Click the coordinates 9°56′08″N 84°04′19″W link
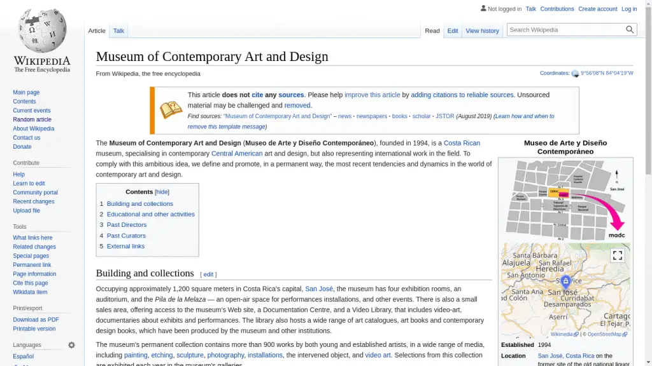Screen dimensions: 652x366 (x=607, y=73)
